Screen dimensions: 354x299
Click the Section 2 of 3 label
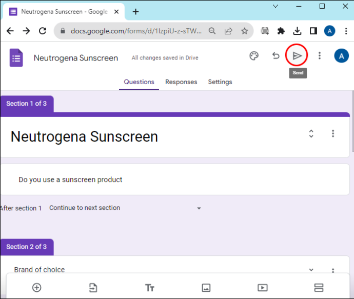(x=27, y=247)
